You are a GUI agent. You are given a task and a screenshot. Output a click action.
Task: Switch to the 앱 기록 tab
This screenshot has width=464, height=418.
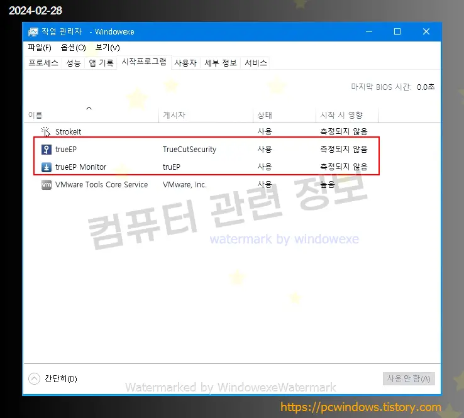click(x=101, y=63)
